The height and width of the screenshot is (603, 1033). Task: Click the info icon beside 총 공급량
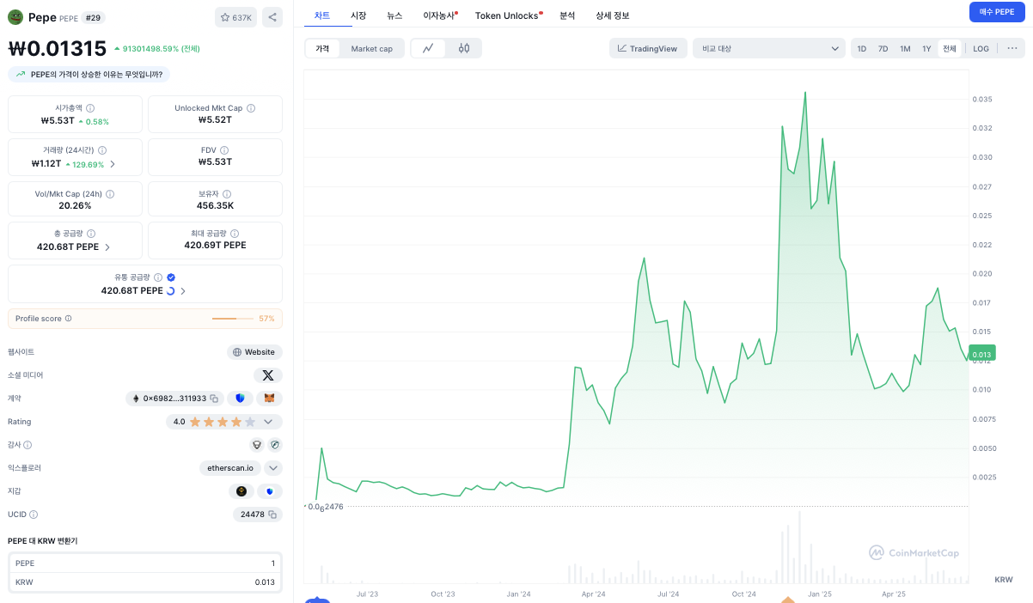tap(91, 234)
